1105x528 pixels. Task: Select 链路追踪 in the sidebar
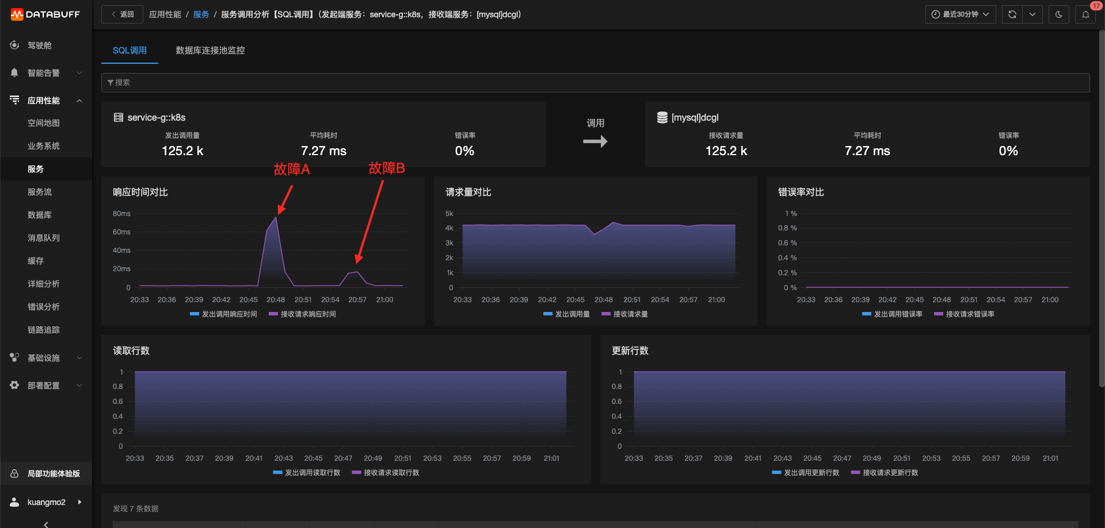[44, 330]
